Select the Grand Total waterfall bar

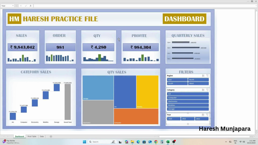click(x=68, y=102)
